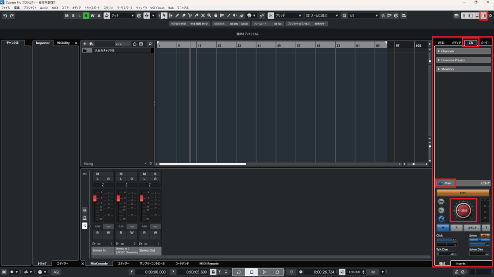The width and height of the screenshot is (494, 277).
Task: Toggle the Right Zone display button
Action: 483,16
